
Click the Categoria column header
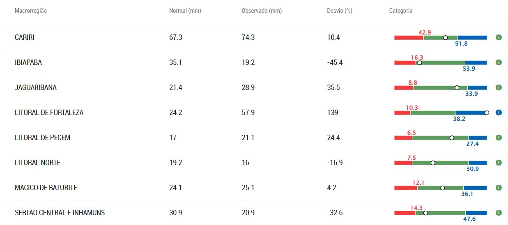[x=401, y=11]
